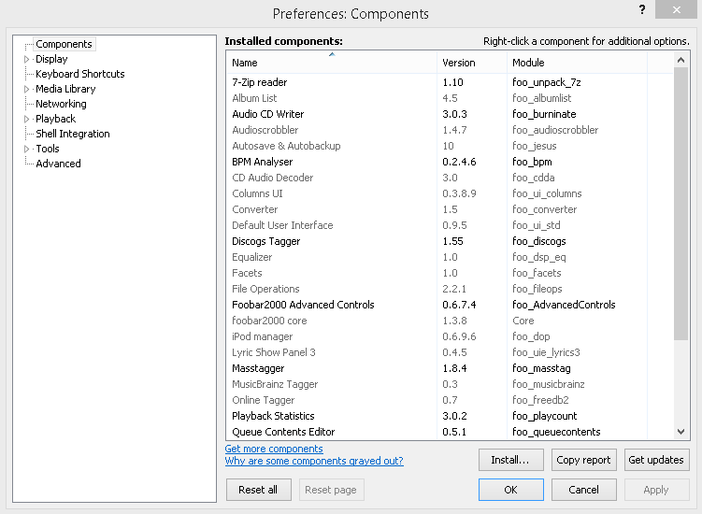
Task: Open Why are some components grayed out link
Action: click(314, 461)
